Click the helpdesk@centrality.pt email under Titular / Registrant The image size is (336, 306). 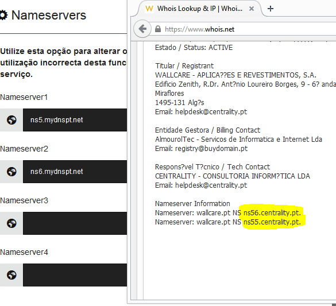(211, 111)
